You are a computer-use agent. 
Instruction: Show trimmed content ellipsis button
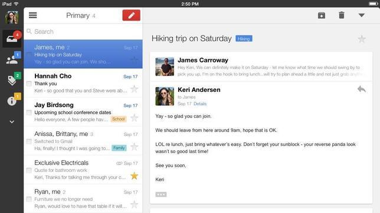click(161, 194)
